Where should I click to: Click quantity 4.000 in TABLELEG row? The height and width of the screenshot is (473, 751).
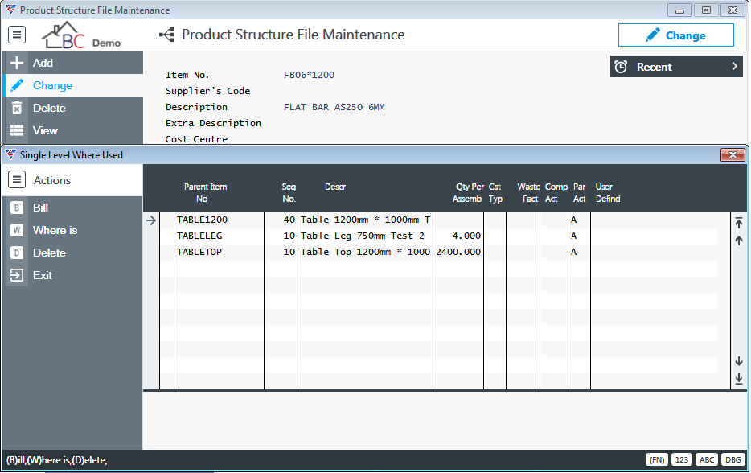[466, 236]
